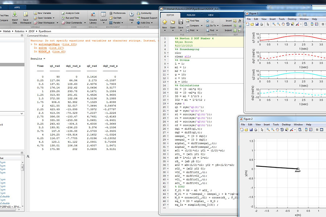Click the breakpoint dash at line 9

(x=167, y=67)
